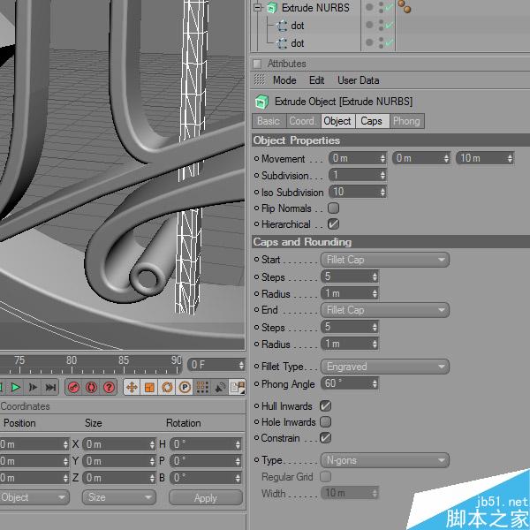
Task: Enable the Hole Inwards checkbox
Action: pos(325,422)
